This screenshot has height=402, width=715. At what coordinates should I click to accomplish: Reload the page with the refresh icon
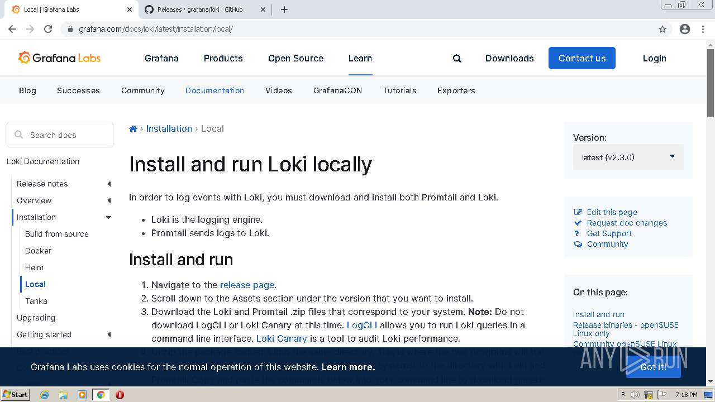[x=48, y=29]
